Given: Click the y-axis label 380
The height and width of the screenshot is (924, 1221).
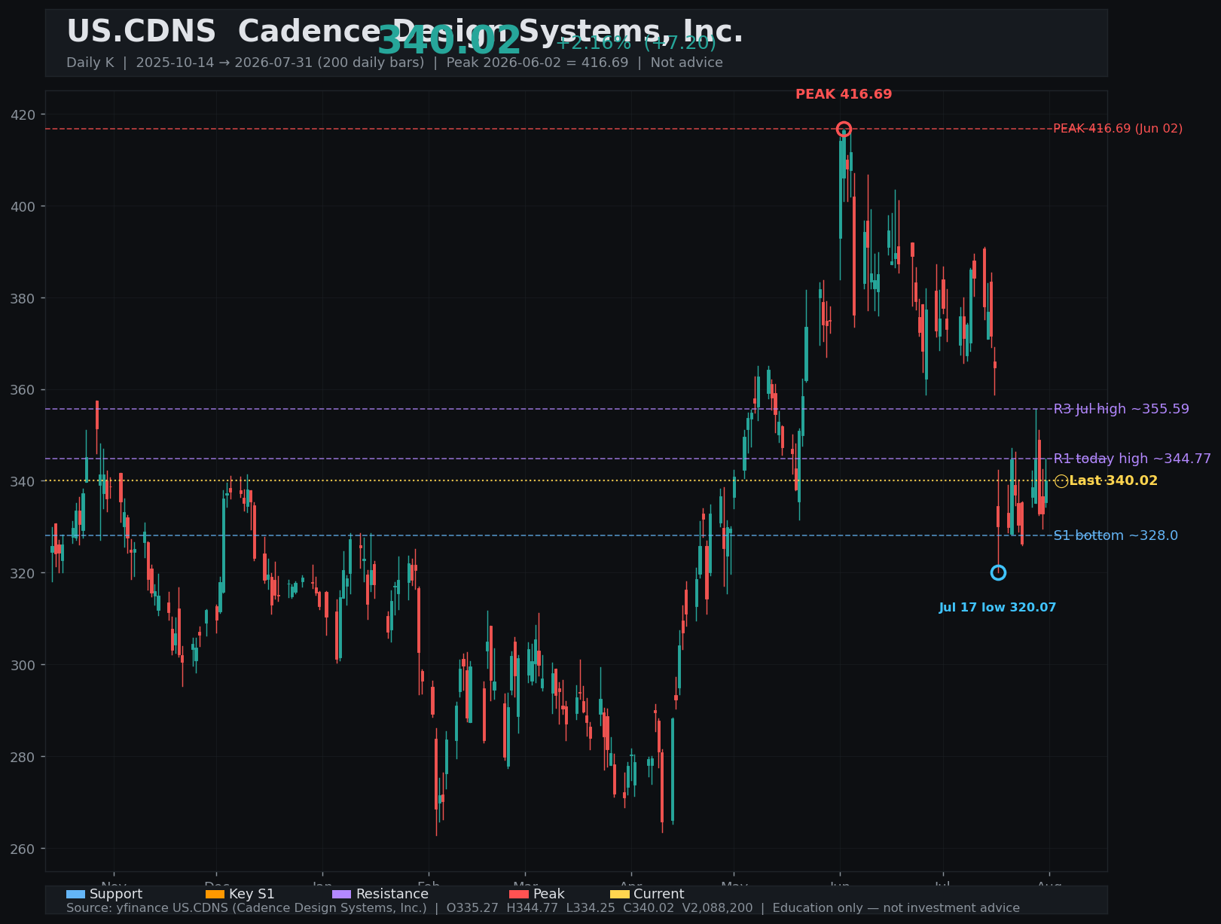Looking at the screenshot, I should click(x=24, y=298).
